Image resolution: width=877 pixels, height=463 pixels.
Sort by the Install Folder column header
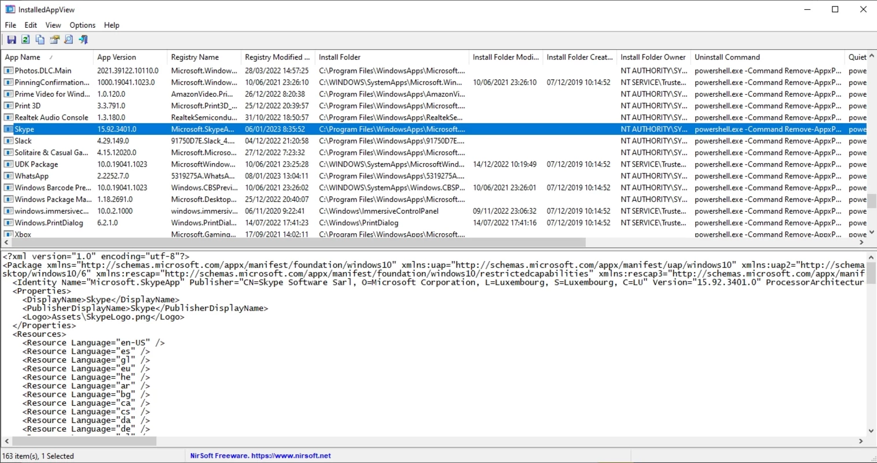pyautogui.click(x=392, y=57)
